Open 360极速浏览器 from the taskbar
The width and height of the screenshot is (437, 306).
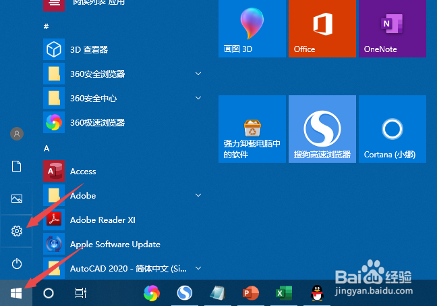click(x=152, y=293)
